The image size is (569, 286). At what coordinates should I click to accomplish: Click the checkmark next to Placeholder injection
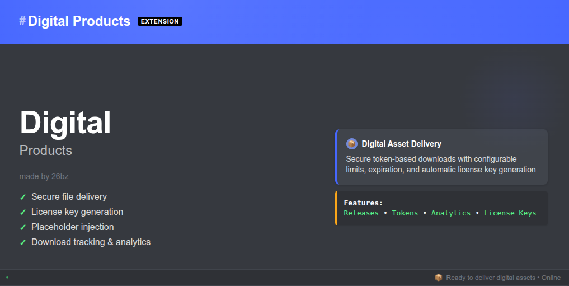click(23, 228)
